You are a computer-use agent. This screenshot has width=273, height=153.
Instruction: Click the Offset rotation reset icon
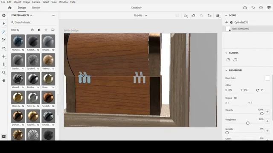pos(258,90)
